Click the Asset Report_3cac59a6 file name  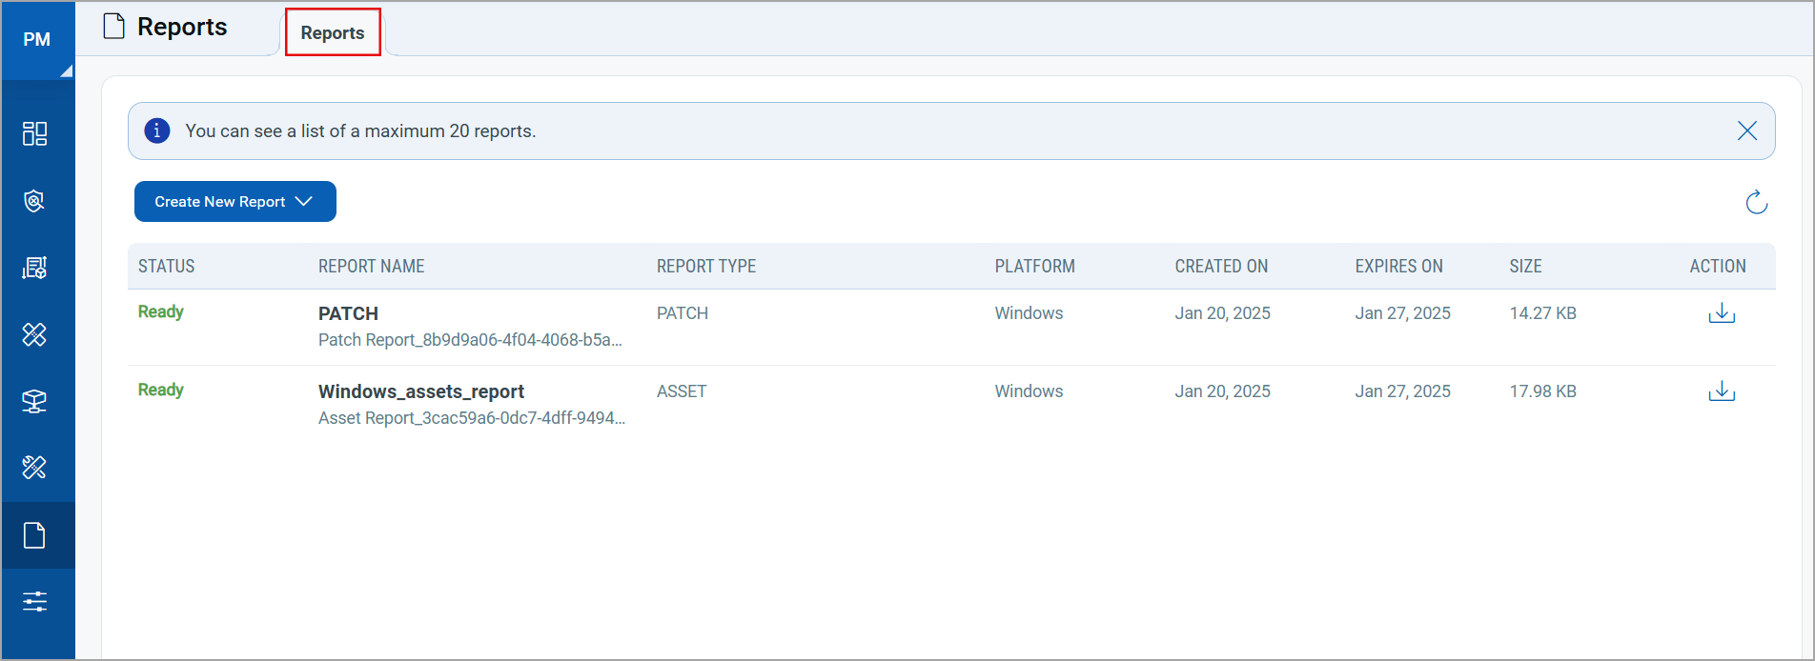pos(472,418)
